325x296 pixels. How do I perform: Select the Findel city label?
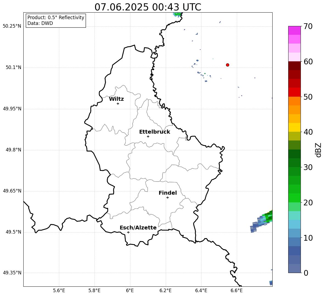(168, 193)
